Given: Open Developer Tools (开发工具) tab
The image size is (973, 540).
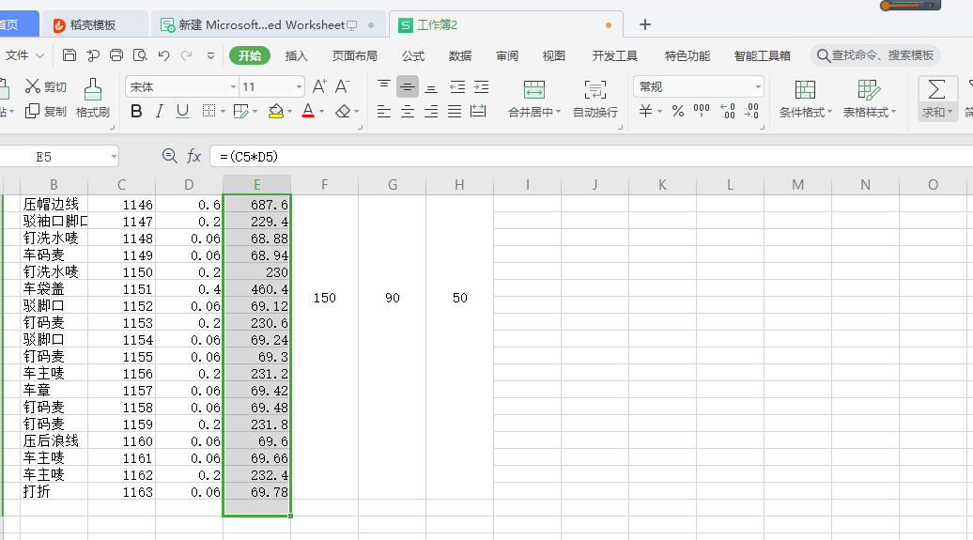Looking at the screenshot, I should click(x=614, y=55).
